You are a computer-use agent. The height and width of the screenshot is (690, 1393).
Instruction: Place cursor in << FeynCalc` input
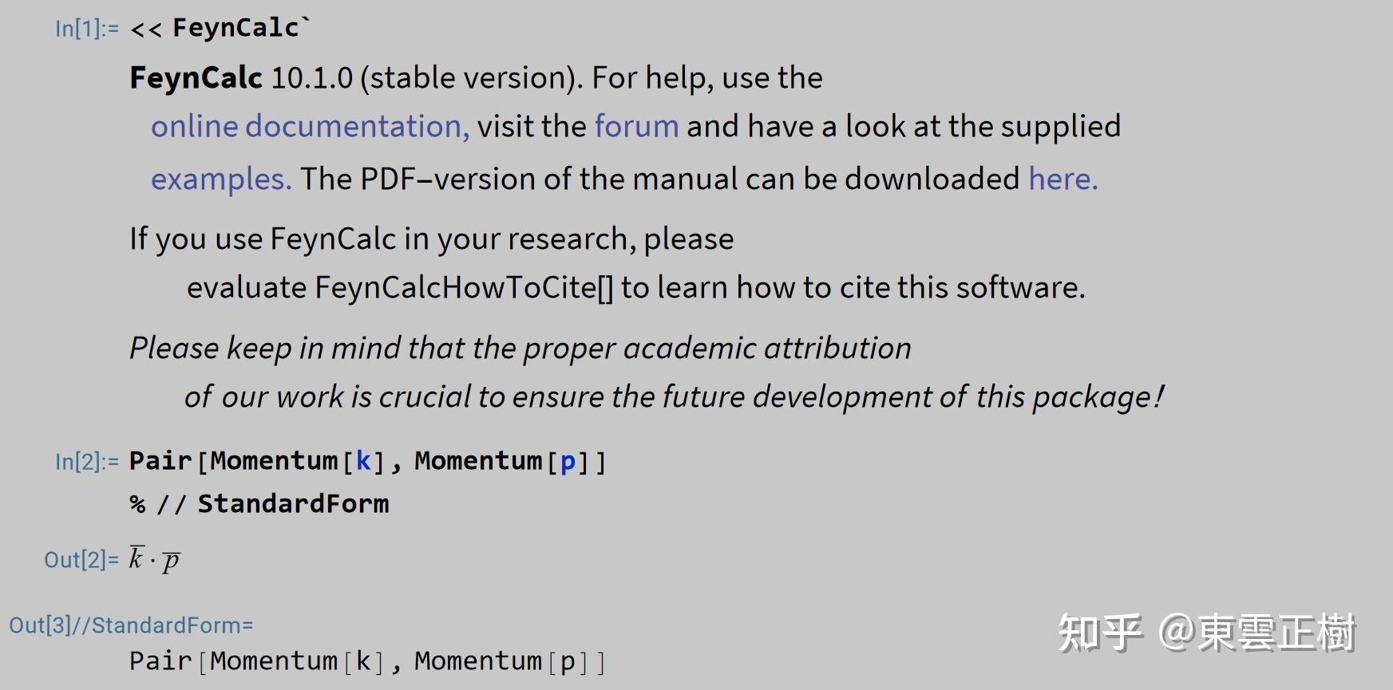click(220, 28)
